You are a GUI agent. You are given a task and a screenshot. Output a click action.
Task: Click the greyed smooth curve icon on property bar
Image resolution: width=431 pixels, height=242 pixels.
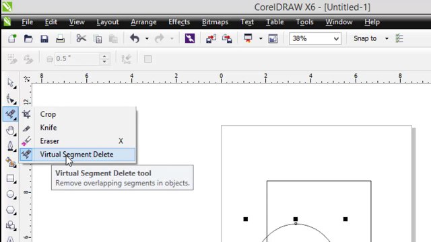click(x=126, y=58)
